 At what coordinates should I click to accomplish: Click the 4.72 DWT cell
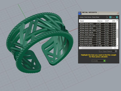108,26
